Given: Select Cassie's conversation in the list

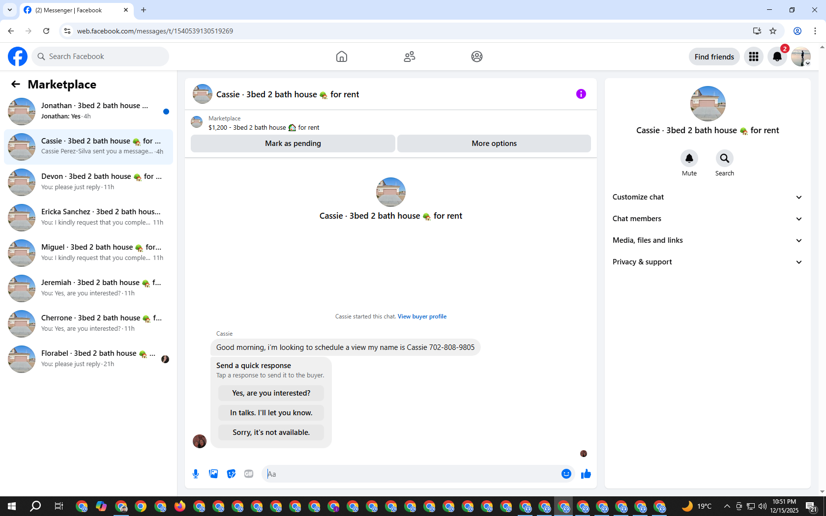Looking at the screenshot, I should 88,147.
